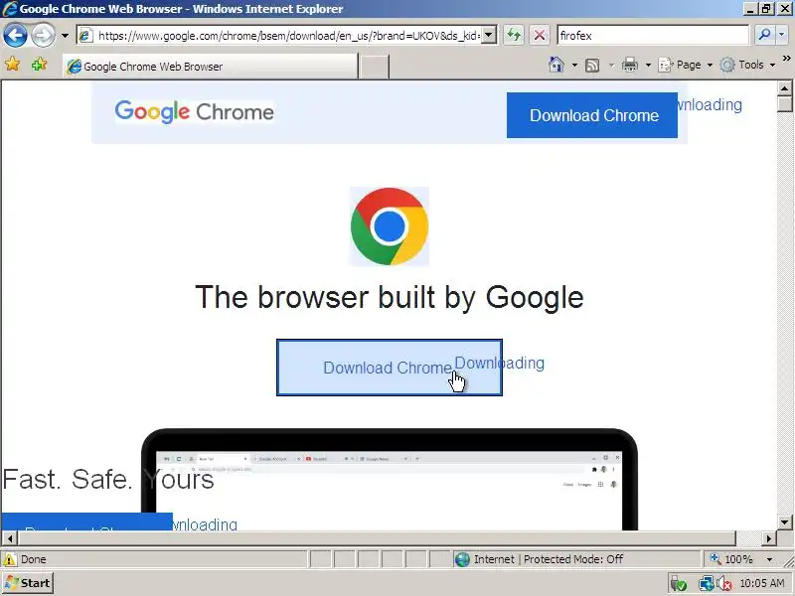Click the vertical scrollbar up arrow
This screenshot has height=596, width=795.
tap(785, 88)
